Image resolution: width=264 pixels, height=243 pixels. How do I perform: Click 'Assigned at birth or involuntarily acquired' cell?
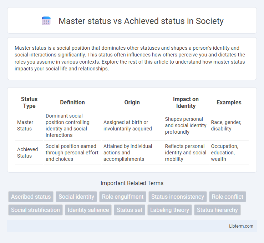[132, 125]
